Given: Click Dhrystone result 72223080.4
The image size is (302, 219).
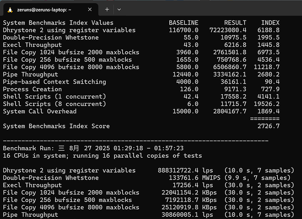Looking at the screenshot, I should click(228, 30).
